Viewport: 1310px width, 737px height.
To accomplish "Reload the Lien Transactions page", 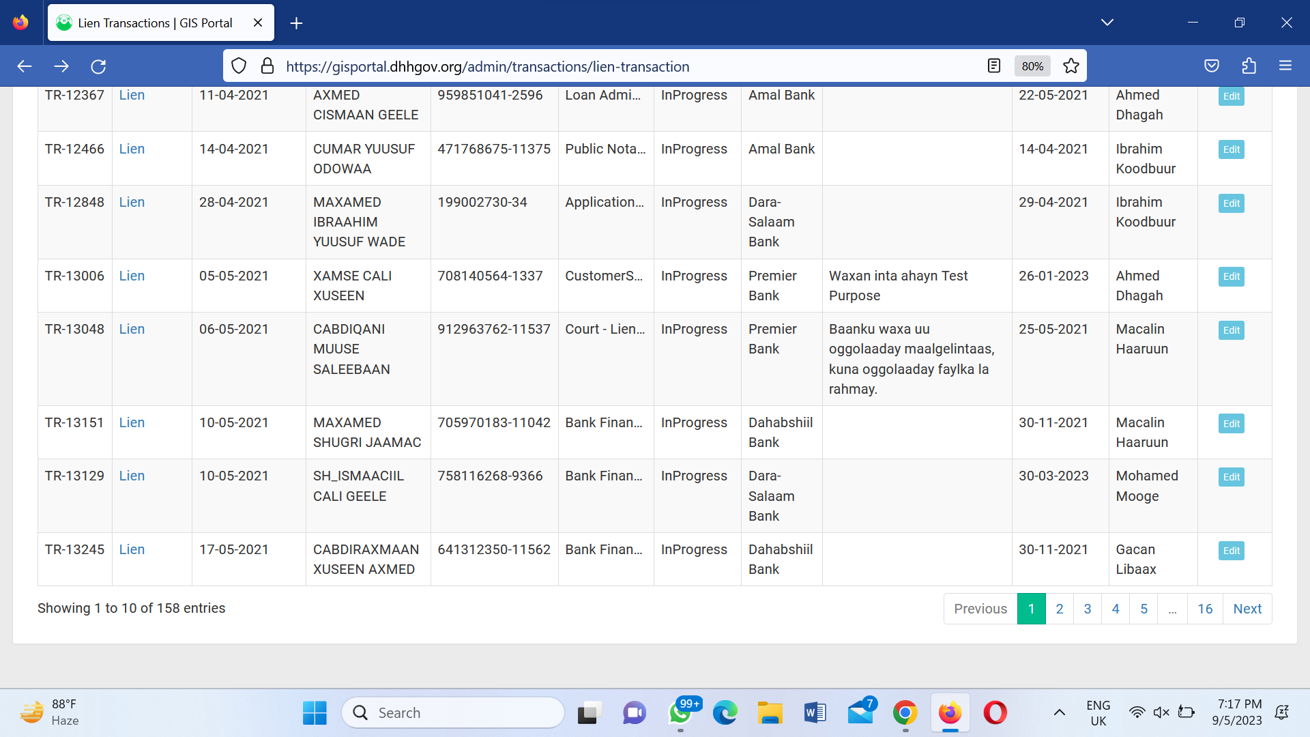I will coord(98,66).
